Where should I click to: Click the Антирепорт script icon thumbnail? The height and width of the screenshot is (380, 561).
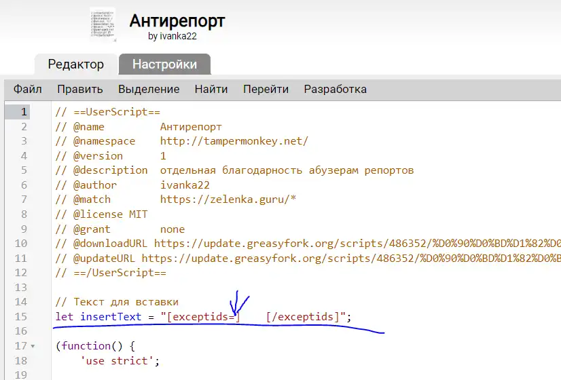point(103,24)
